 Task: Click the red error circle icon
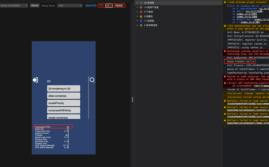(x=141, y=12)
